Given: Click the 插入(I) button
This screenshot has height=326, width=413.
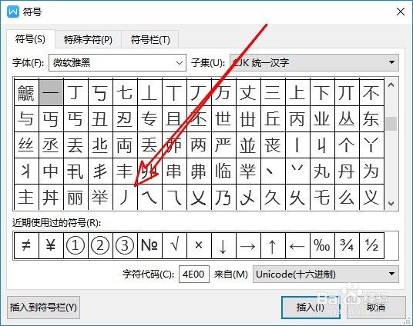Looking at the screenshot, I should 311,308.
